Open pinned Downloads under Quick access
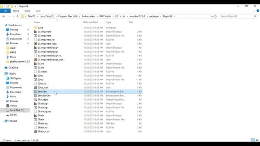 pos(15,34)
